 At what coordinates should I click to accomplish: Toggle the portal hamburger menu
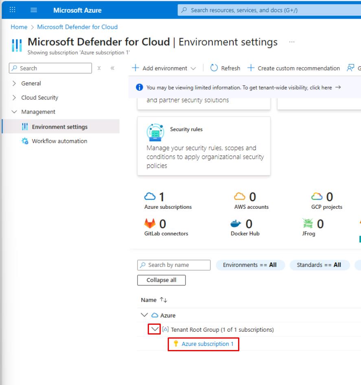point(34,10)
